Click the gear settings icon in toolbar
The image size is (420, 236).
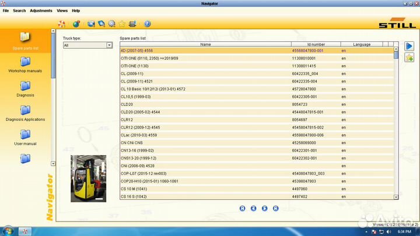point(111,24)
